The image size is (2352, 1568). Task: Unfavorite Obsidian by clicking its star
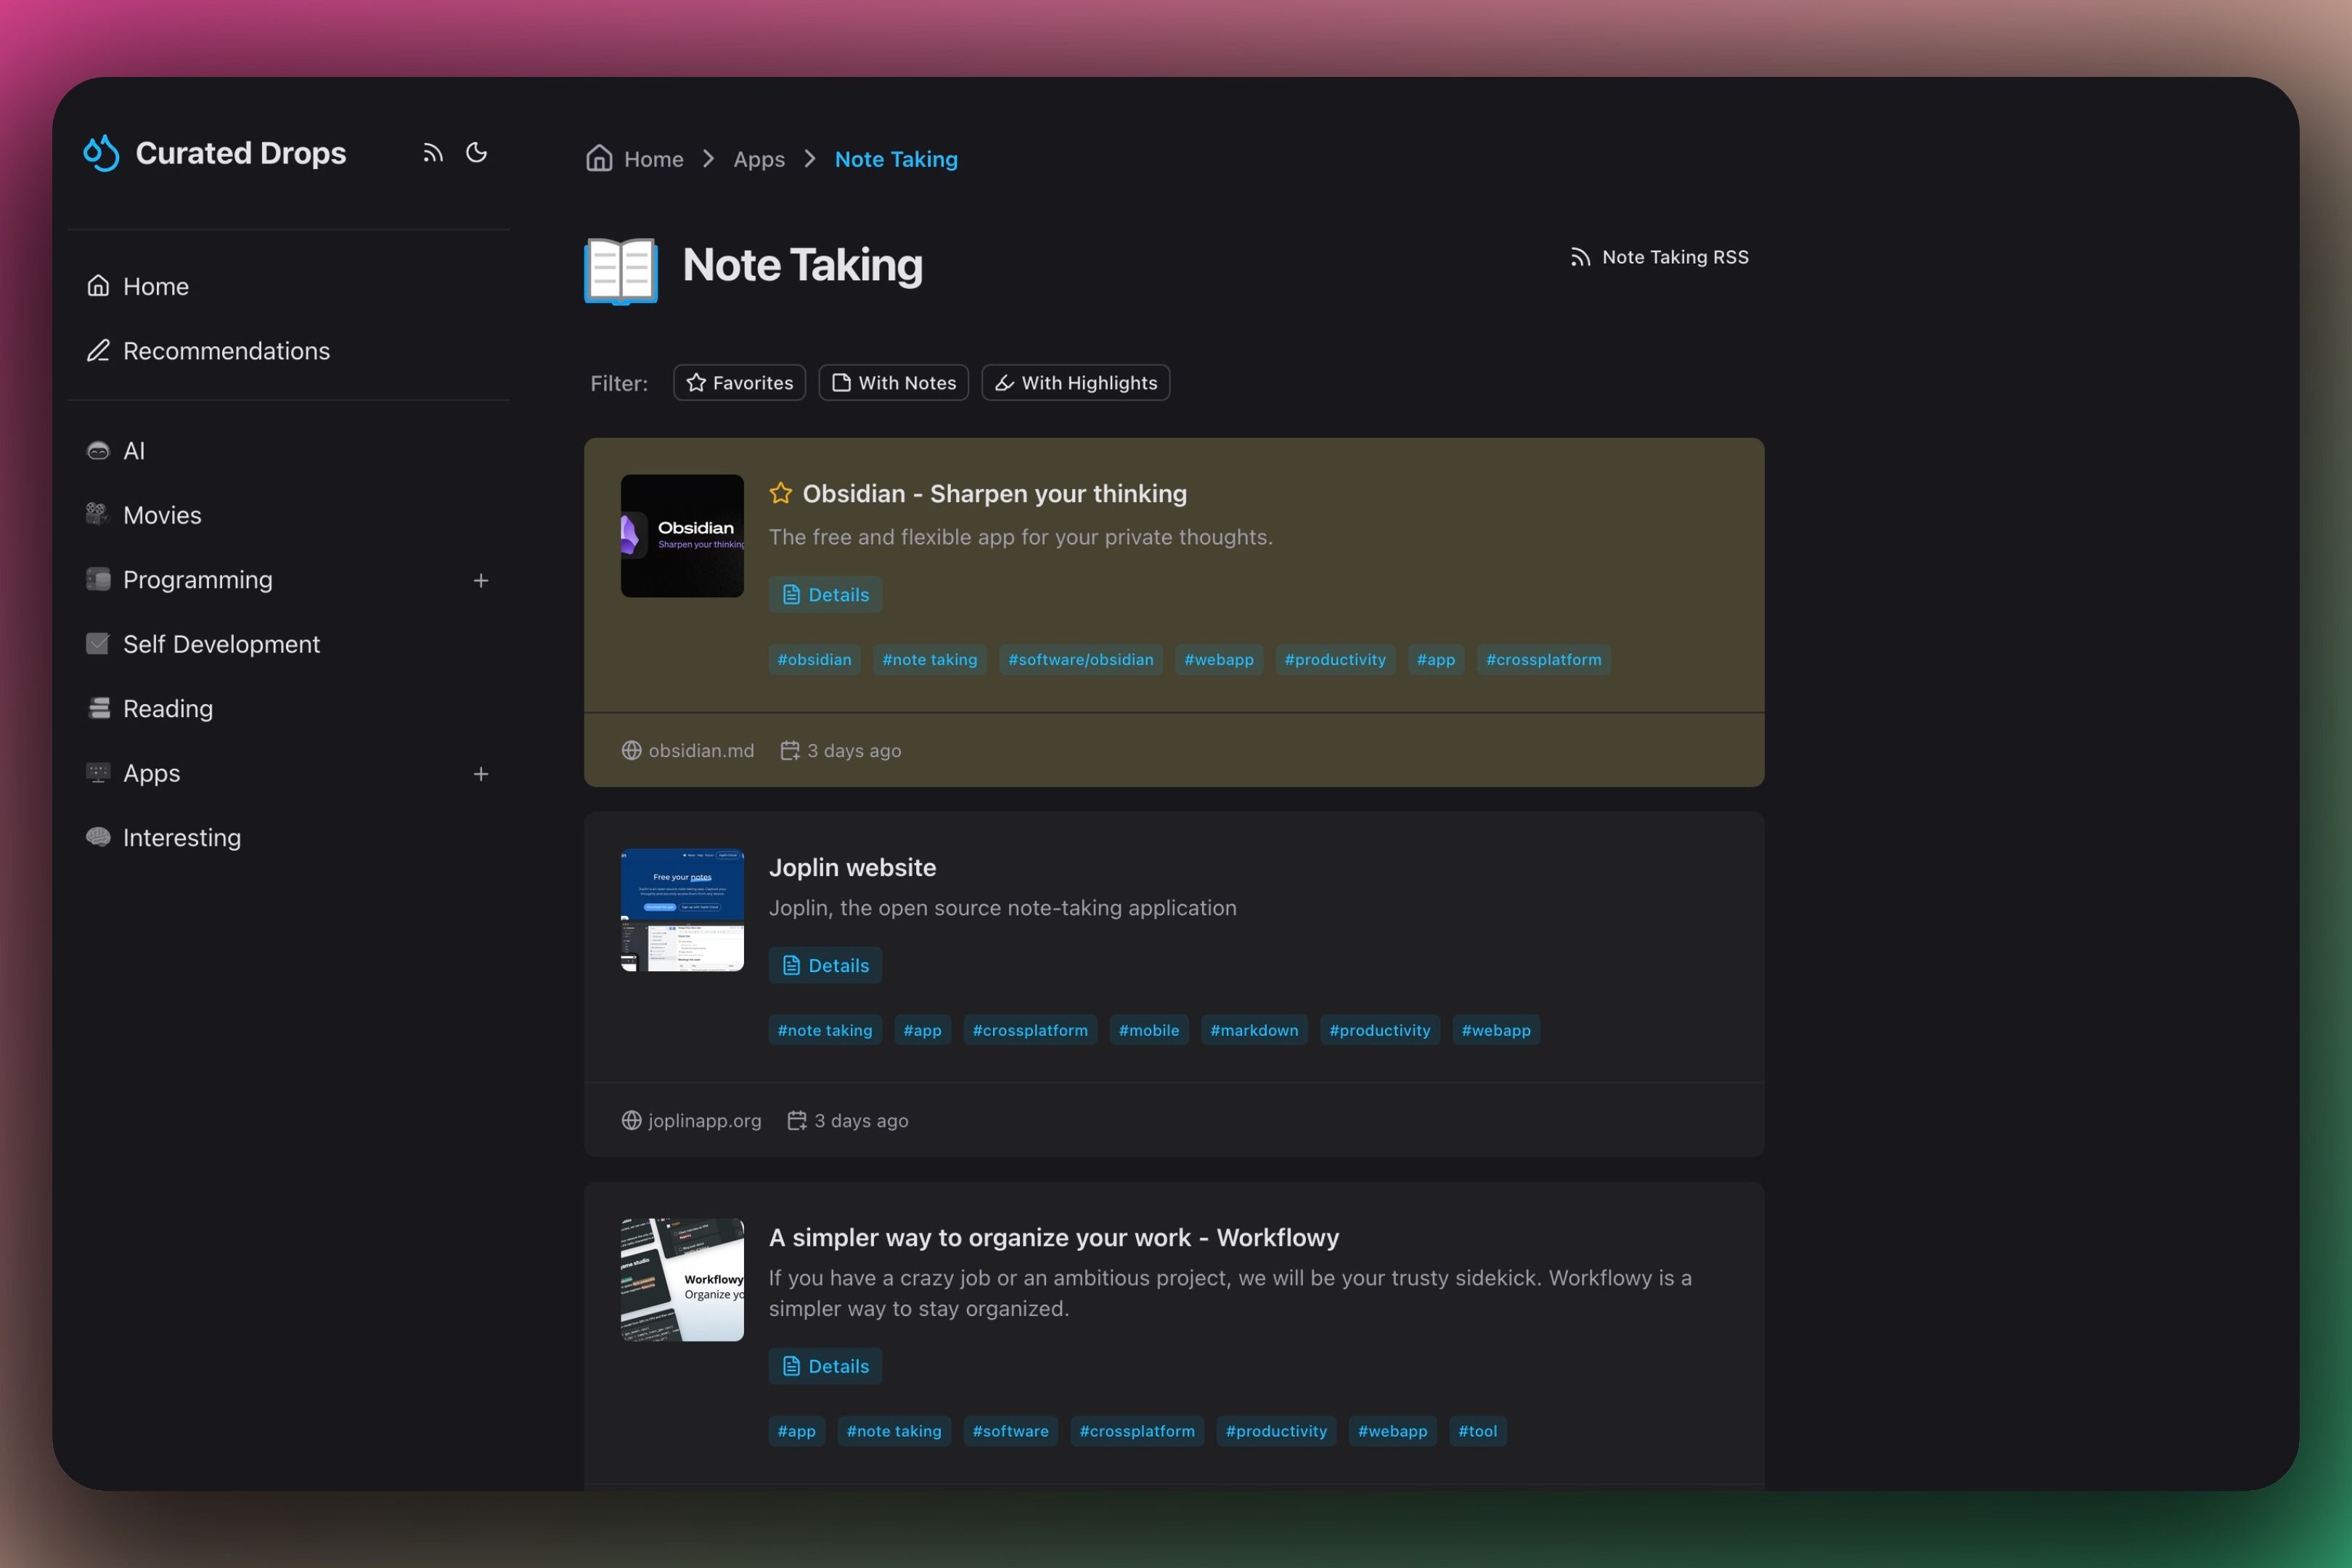point(781,493)
